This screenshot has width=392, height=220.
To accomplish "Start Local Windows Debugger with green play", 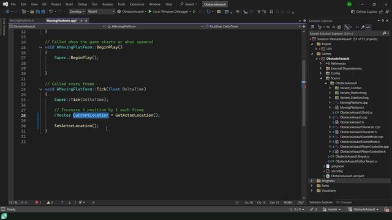I will pyautogui.click(x=149, y=12).
